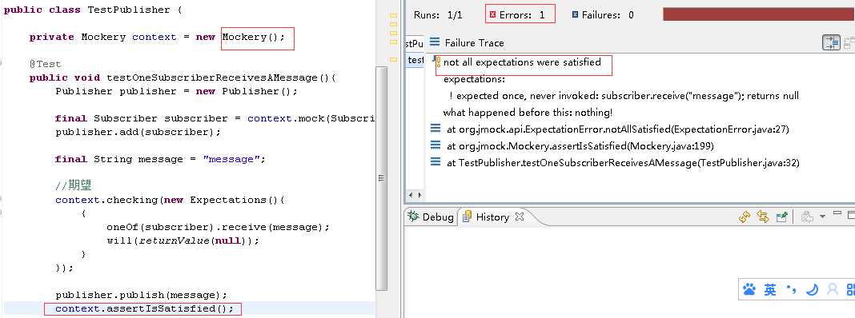Click the 'expected once, never invoked' line

[624, 96]
